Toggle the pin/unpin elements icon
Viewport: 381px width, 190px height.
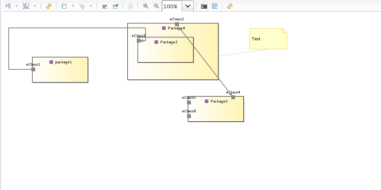116,6
